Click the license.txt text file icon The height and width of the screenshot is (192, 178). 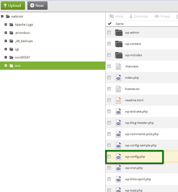point(118,89)
